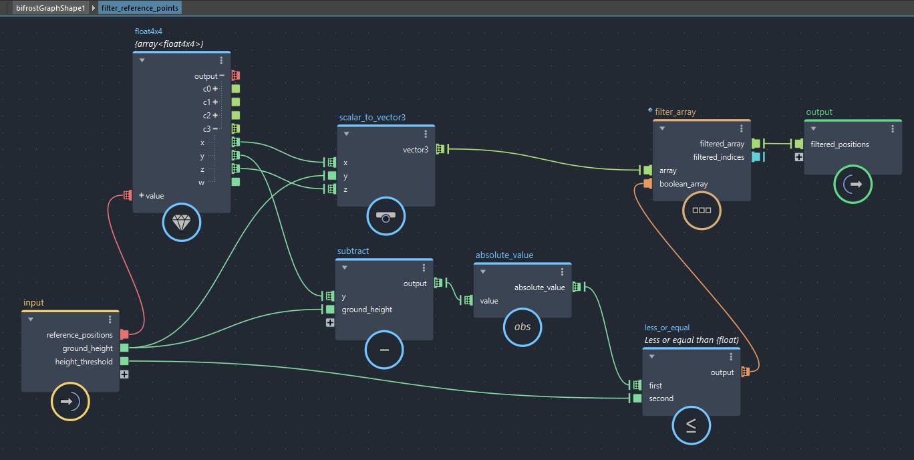Go to bifrostGraphShape1 in the breadcrumb

[51, 8]
